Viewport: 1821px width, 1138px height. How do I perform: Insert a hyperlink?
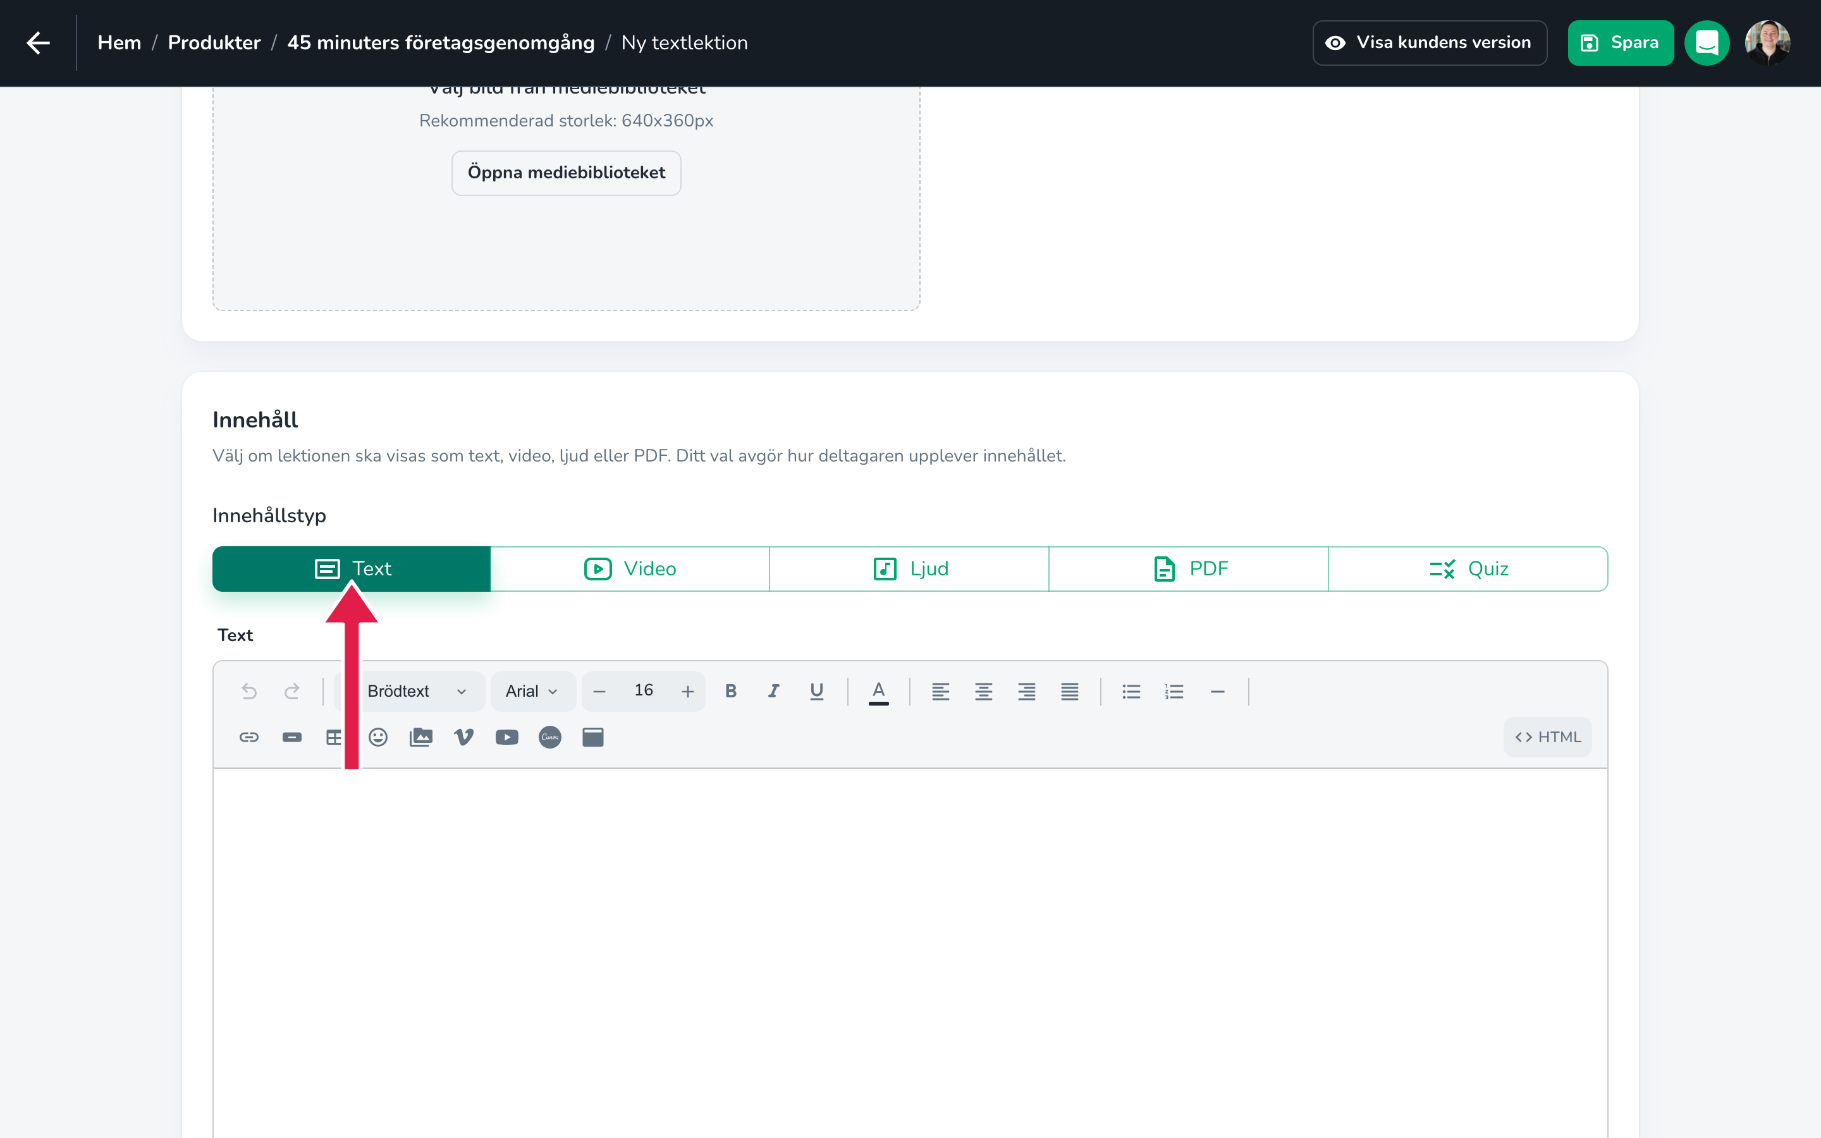click(x=249, y=737)
